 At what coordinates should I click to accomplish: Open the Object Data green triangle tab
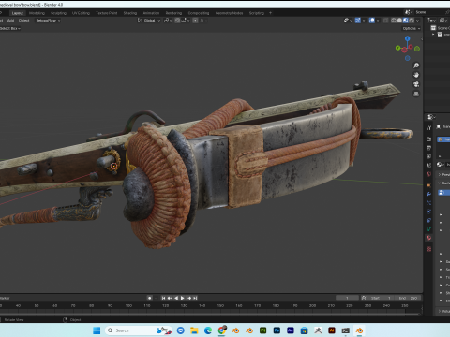tap(428, 229)
